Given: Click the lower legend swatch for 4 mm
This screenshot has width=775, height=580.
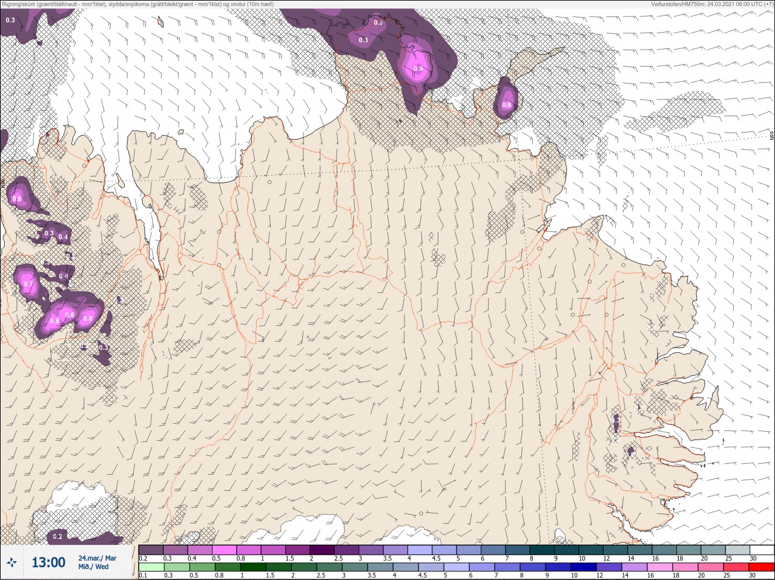Looking at the screenshot, I should [x=406, y=567].
